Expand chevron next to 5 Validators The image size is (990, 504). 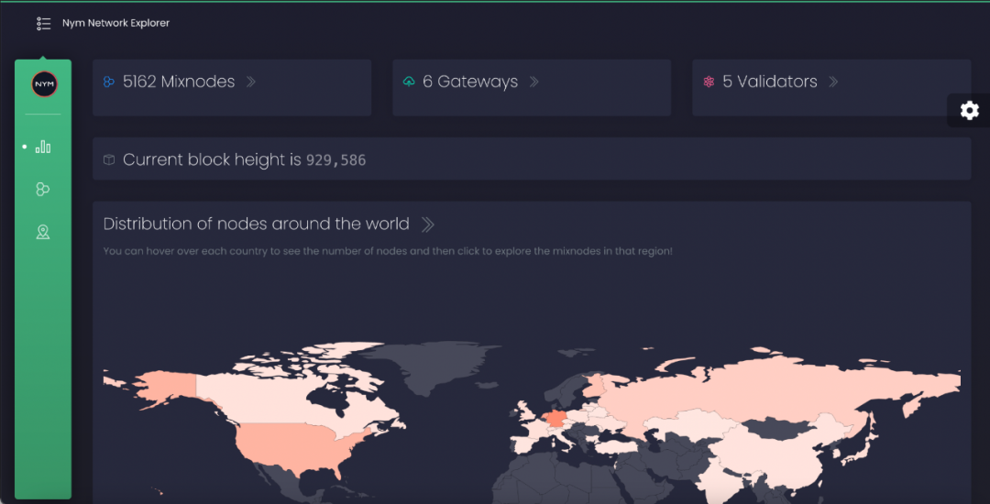pyautogui.click(x=833, y=82)
